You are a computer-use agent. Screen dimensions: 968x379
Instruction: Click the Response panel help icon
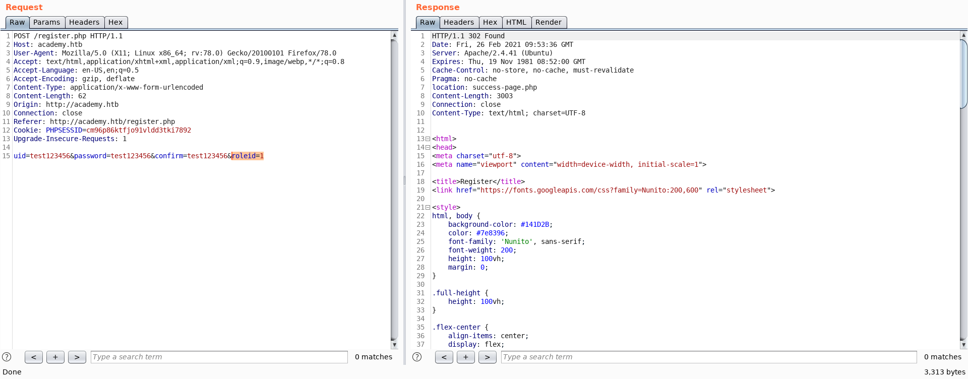(x=417, y=357)
